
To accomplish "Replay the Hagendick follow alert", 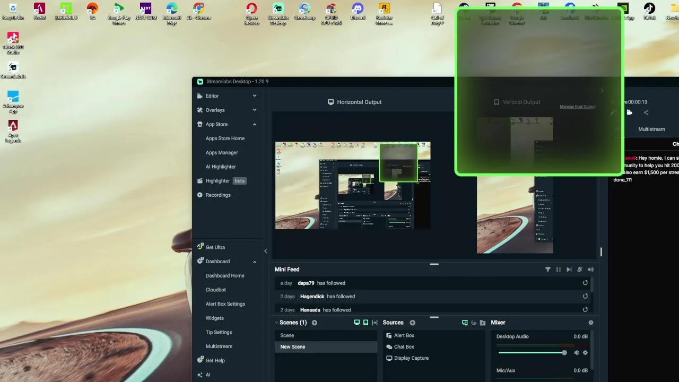I will (x=585, y=296).
